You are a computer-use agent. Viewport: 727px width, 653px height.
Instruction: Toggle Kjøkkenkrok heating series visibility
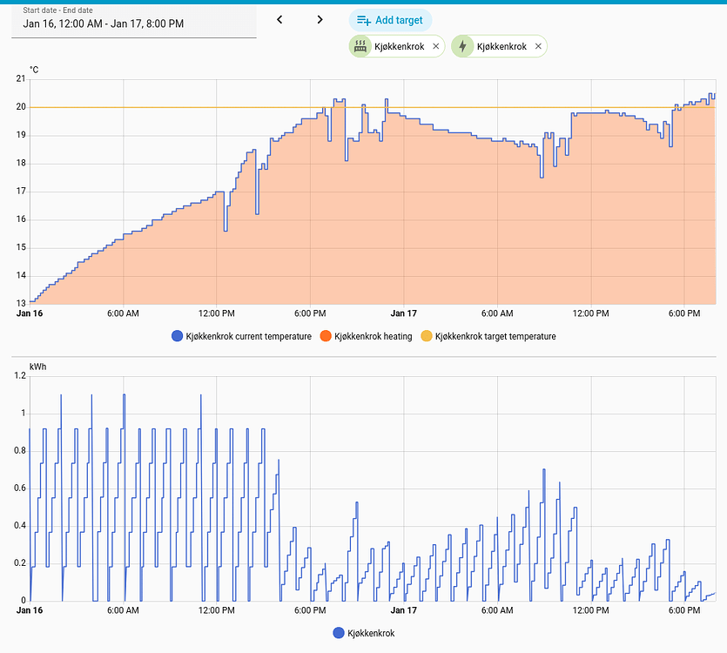[367, 336]
